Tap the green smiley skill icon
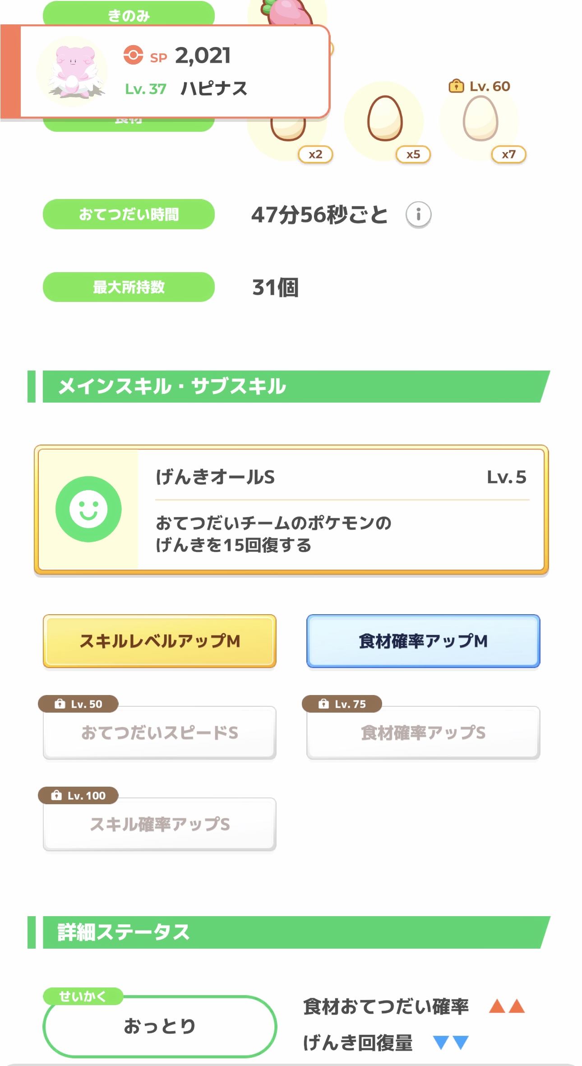Viewport: 582px width, 1066px height. point(88,509)
